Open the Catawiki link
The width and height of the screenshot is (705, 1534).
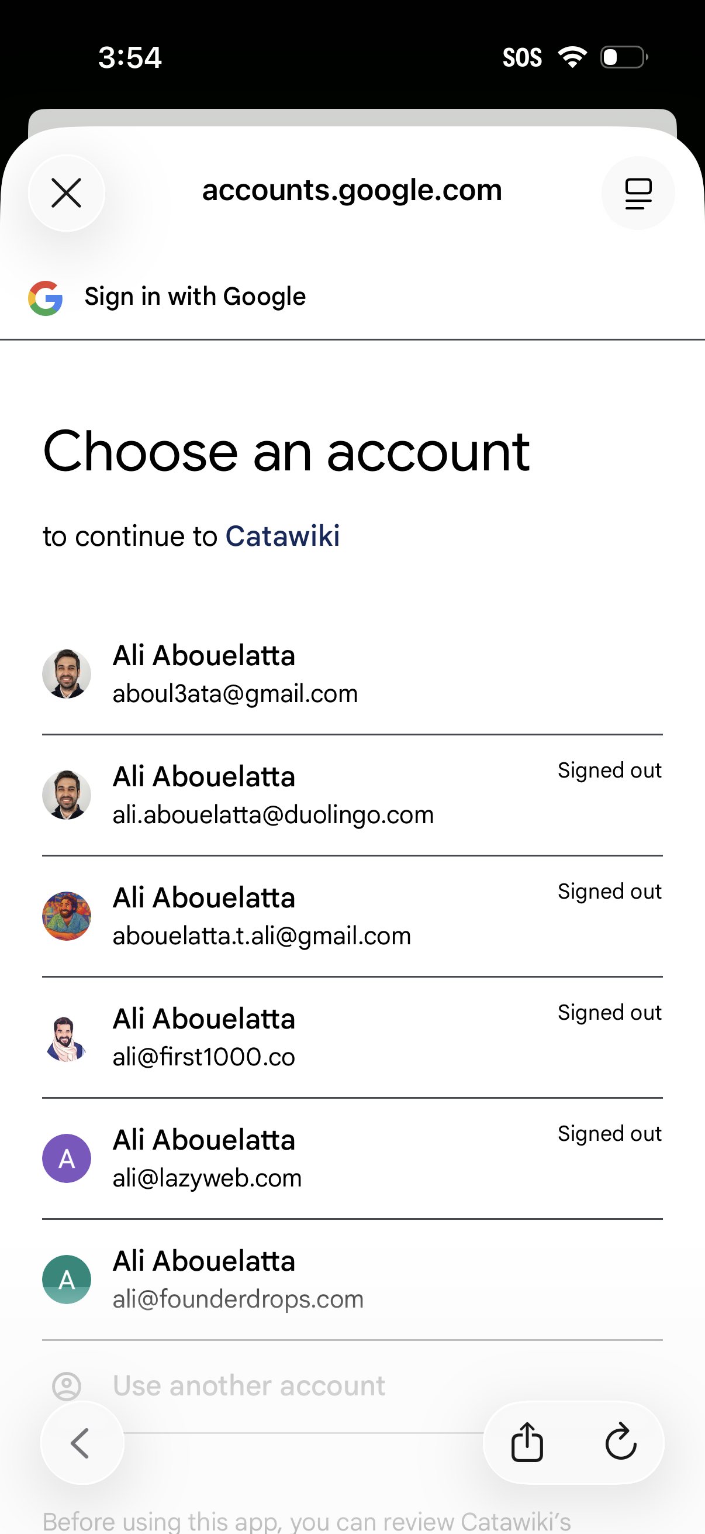282,535
